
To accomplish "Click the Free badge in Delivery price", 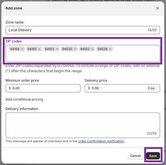I will pos(151,88).
